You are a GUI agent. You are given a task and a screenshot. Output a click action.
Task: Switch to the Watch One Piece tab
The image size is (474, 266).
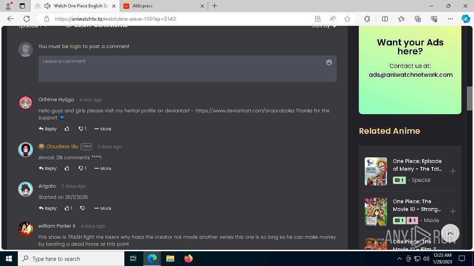pos(76,6)
